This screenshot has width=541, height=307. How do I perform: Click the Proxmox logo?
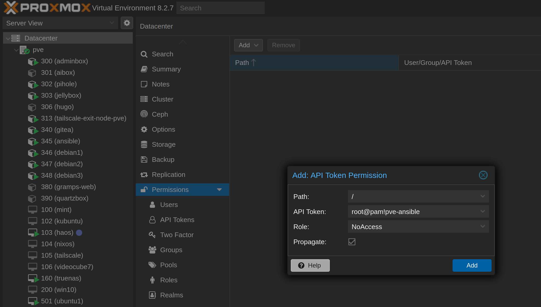47,8
